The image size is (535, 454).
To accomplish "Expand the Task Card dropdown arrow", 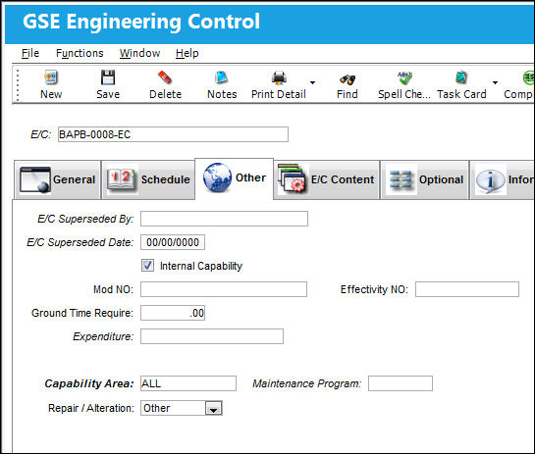I will click(495, 82).
